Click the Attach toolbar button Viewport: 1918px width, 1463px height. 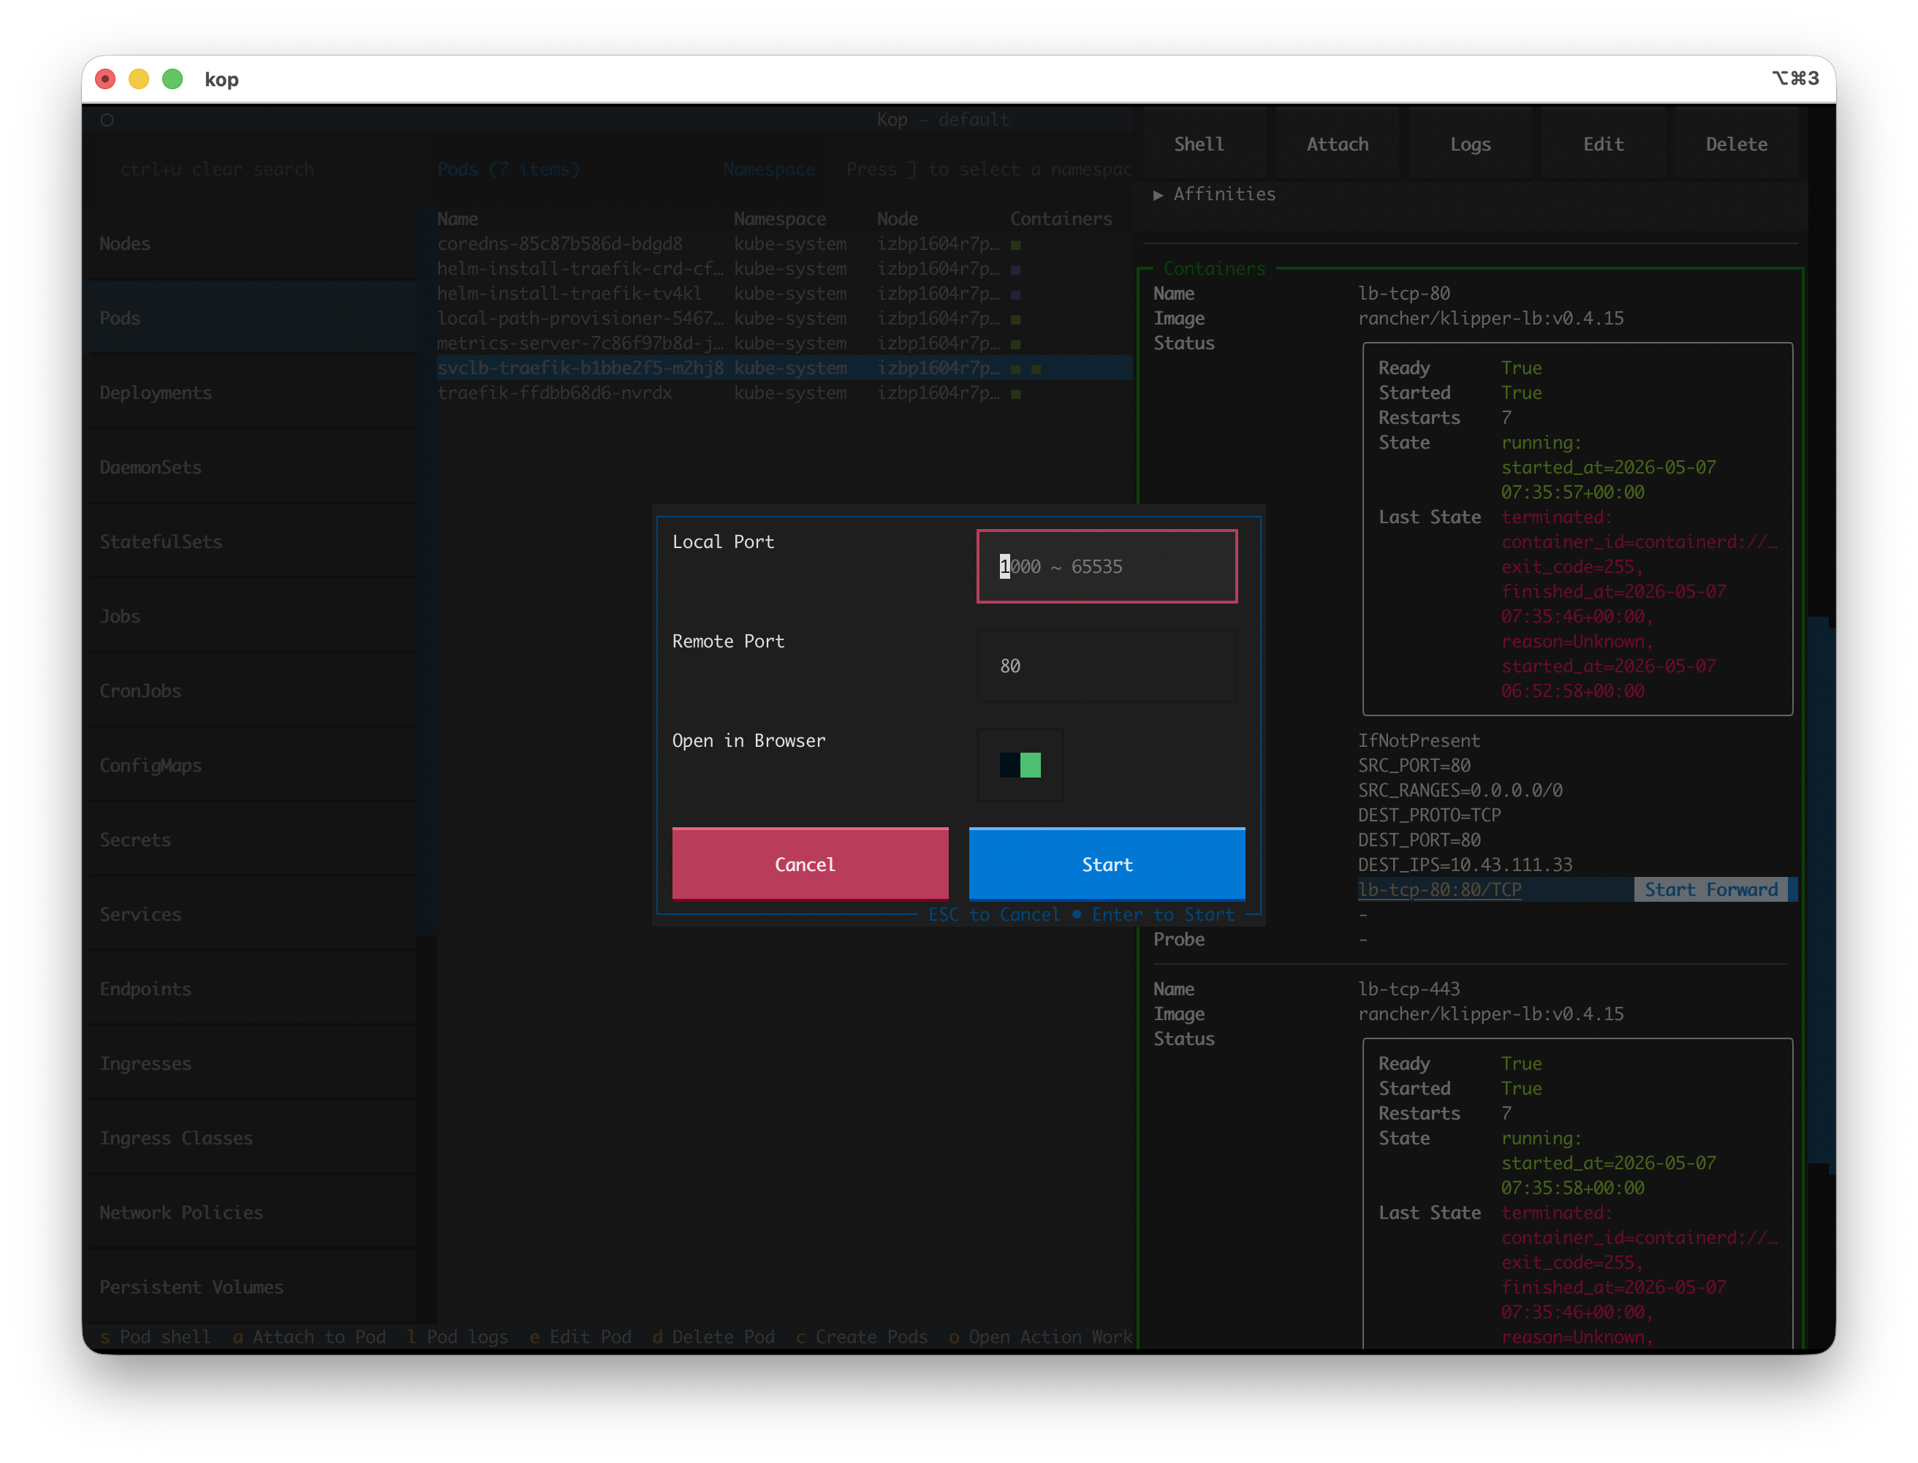pos(1337,144)
